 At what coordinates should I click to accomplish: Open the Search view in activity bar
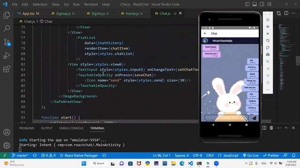point(7,28)
